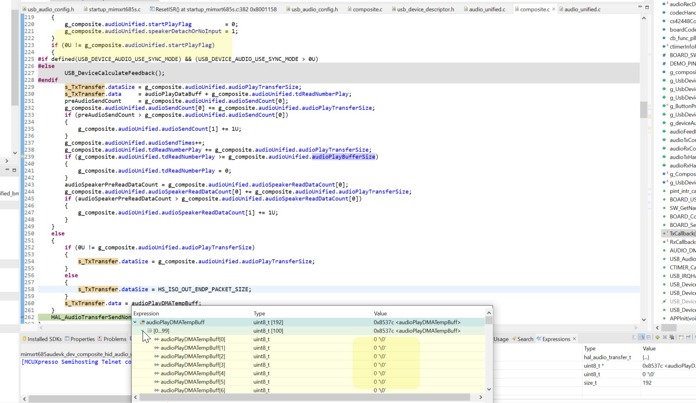Toggle the highlighted Show Logical Structure icon
696x403 pixels.
pos(641,338)
